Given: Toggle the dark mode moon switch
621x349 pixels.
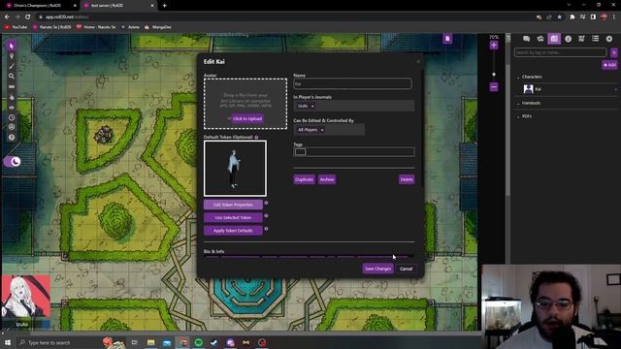Looking at the screenshot, I should tap(12, 162).
